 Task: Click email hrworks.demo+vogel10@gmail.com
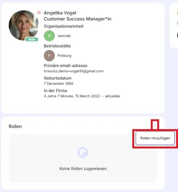tap(74, 71)
